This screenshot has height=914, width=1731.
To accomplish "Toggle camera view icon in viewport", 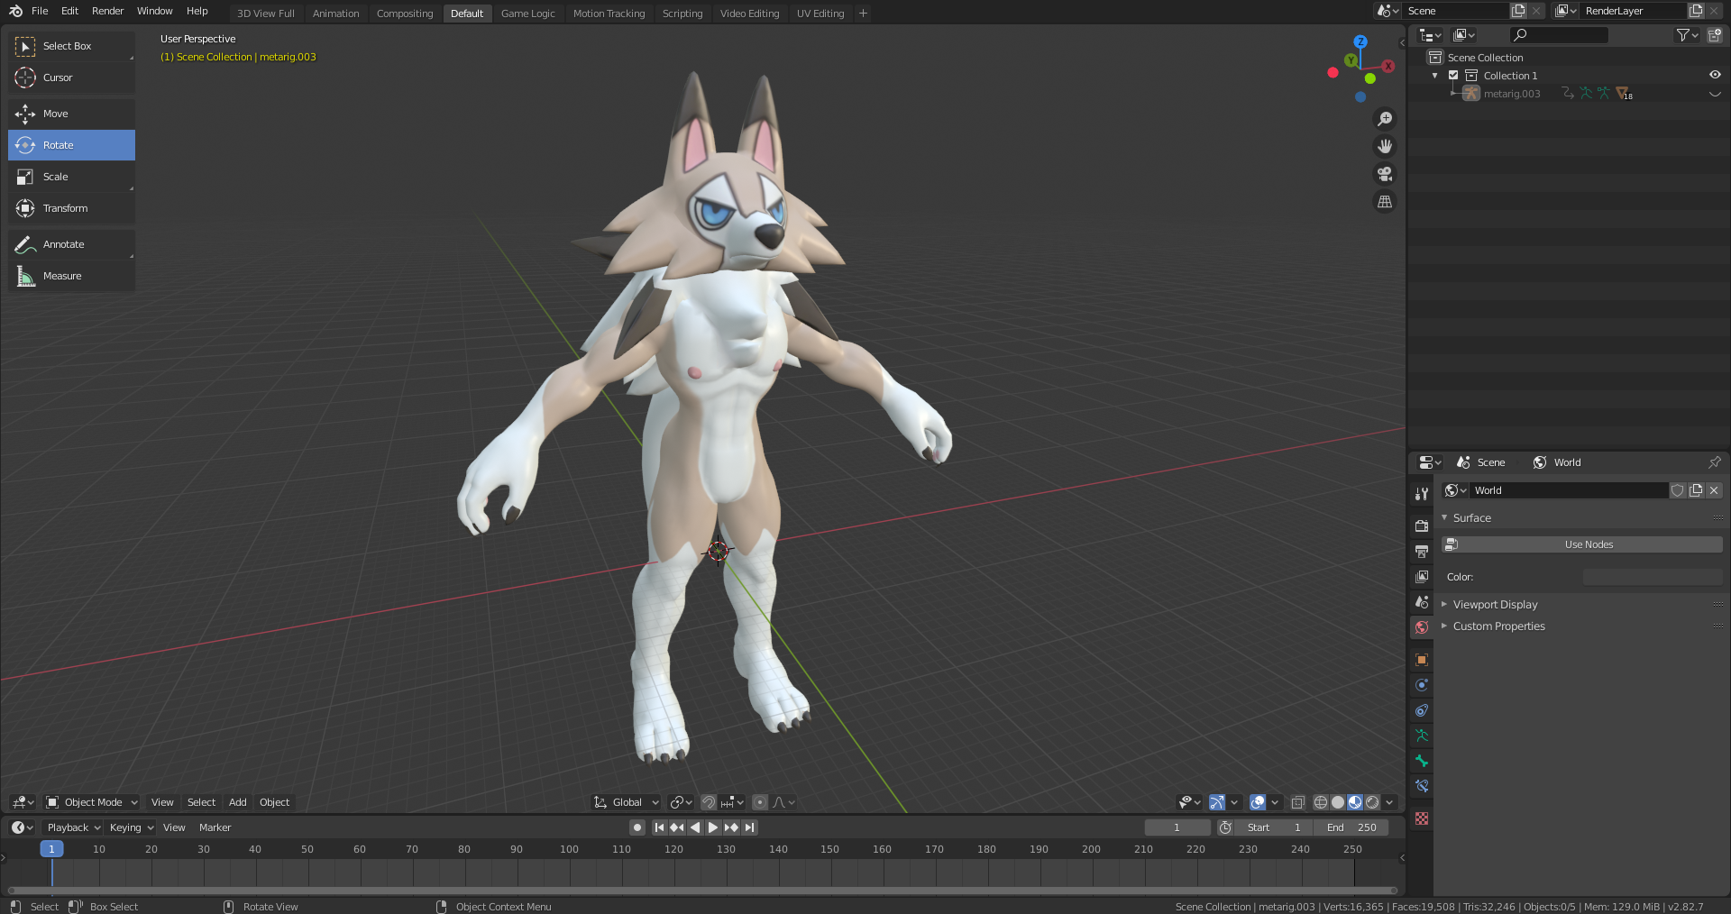I will 1385,174.
